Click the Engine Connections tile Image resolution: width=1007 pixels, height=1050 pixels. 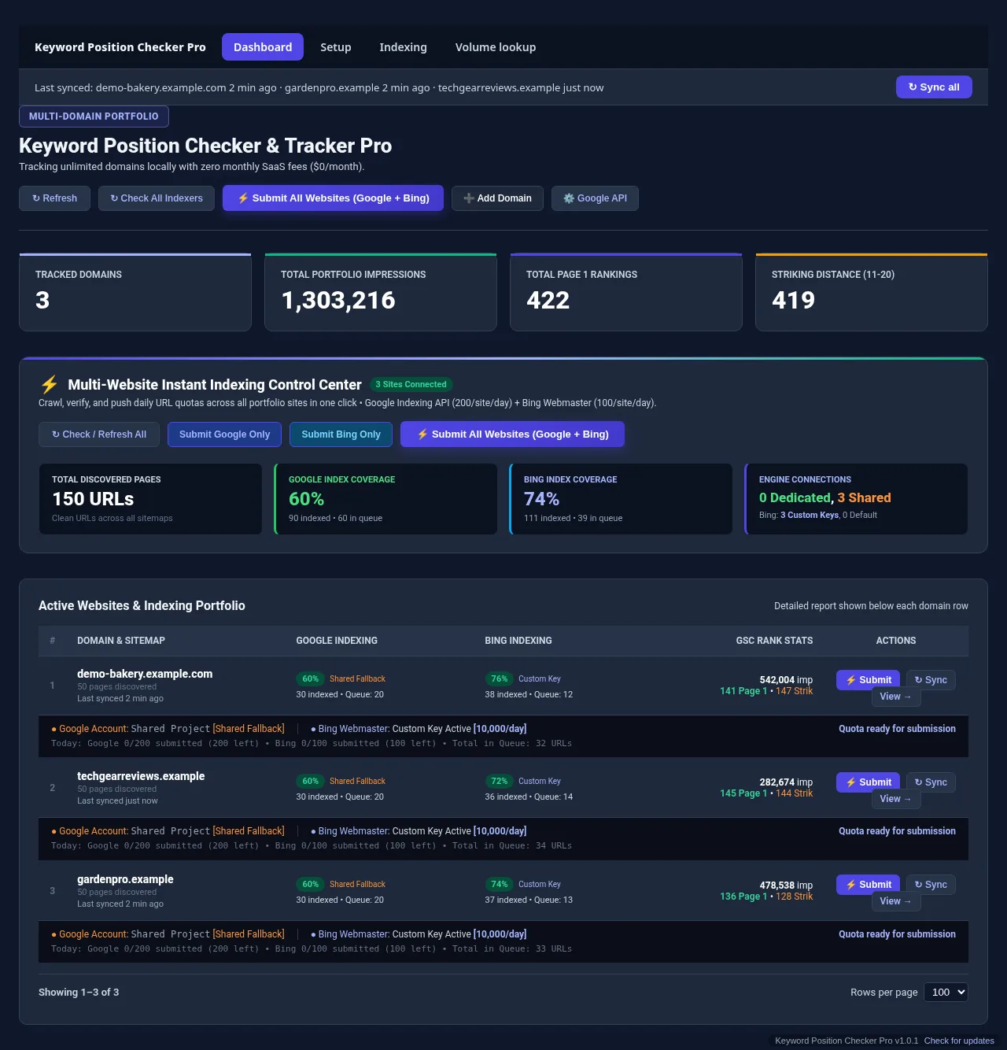pos(856,499)
